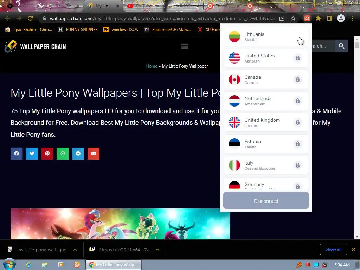The height and width of the screenshot is (270, 360).
Task: Open the VPN extension icon in toolbar
Action: (307, 18)
